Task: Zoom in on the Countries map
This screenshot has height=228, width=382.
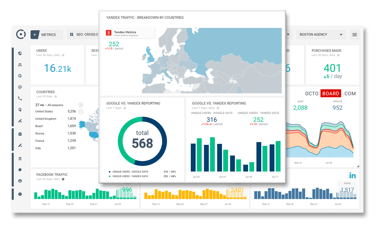Action: pyautogui.click(x=81, y=105)
